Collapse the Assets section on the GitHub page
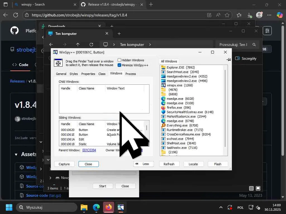 [16, 154]
